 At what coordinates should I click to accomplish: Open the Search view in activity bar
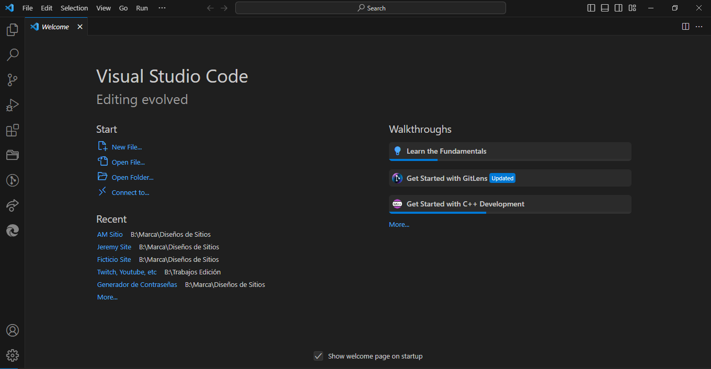(12, 55)
